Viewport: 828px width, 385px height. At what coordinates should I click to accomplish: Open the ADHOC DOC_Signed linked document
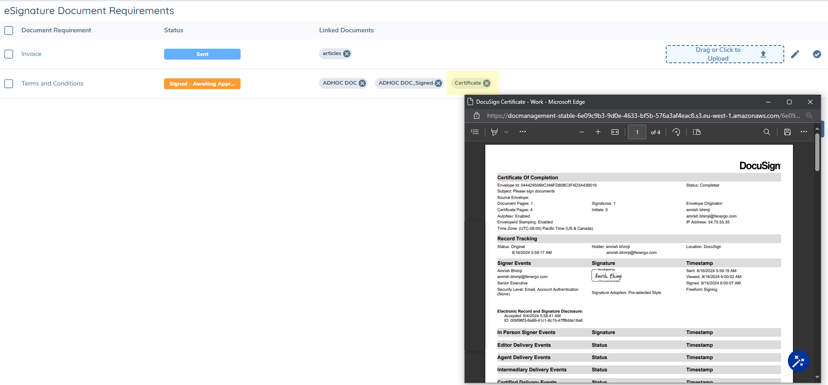pyautogui.click(x=405, y=83)
